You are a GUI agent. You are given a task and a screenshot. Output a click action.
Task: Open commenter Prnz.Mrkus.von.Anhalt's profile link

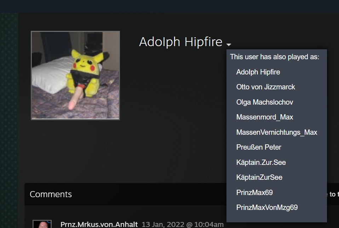pyautogui.click(x=99, y=224)
